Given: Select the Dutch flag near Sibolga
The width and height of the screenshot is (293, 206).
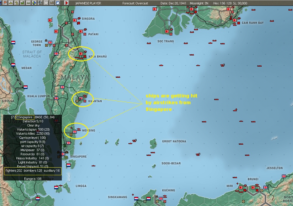Looking at the screenshot, I should (x=25, y=87).
